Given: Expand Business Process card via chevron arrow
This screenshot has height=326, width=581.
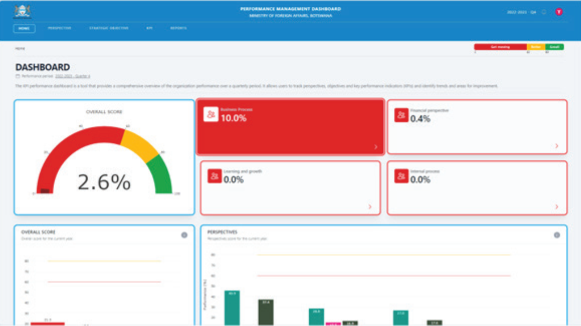Looking at the screenshot, I should (x=376, y=147).
